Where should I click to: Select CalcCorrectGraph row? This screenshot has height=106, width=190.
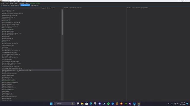tap(8, 45)
